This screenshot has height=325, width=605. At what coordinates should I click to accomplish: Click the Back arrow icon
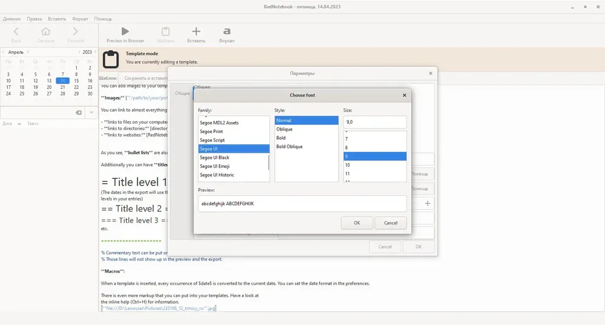[x=16, y=31]
